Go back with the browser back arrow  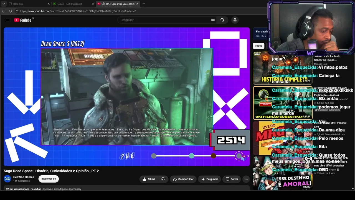click(x=4, y=11)
